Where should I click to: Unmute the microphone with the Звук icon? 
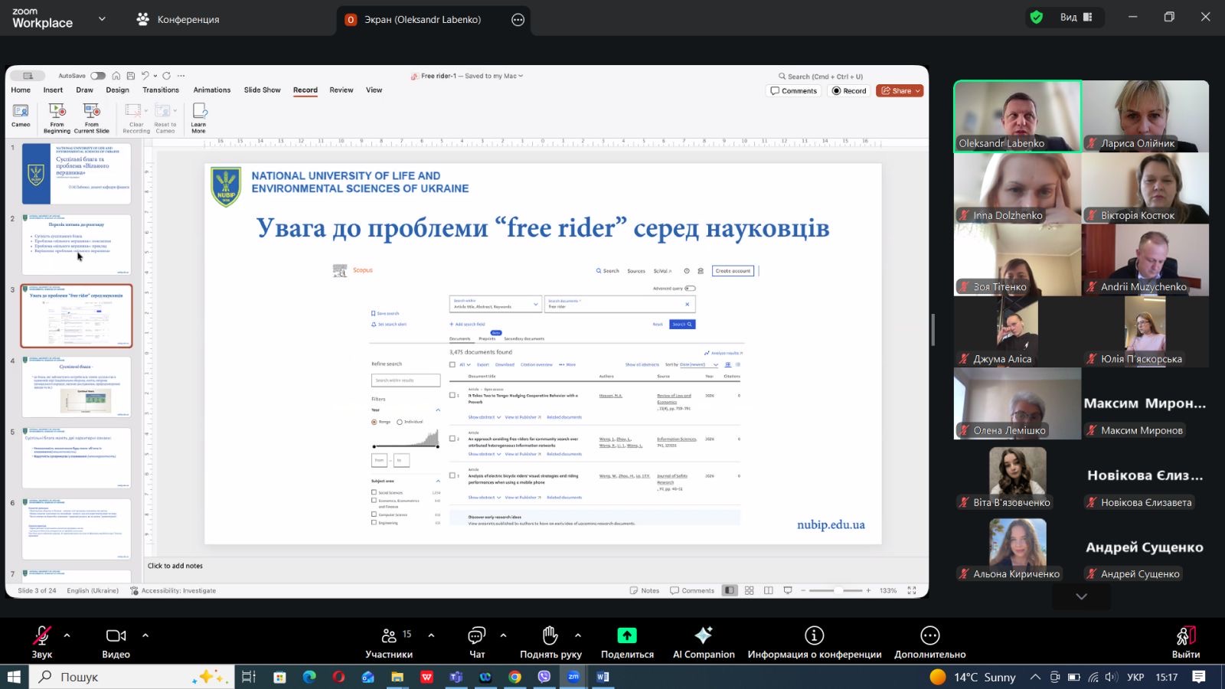click(41, 636)
